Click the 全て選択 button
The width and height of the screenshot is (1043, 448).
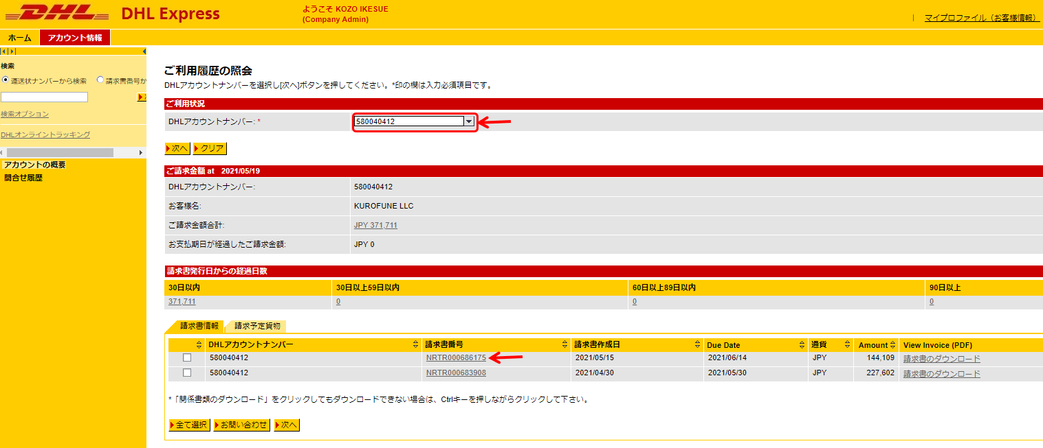coord(189,425)
